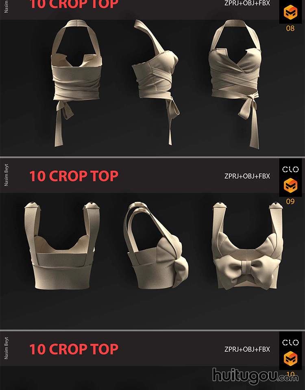Click the number 09 label
The height and width of the screenshot is (390, 305).
(x=290, y=201)
